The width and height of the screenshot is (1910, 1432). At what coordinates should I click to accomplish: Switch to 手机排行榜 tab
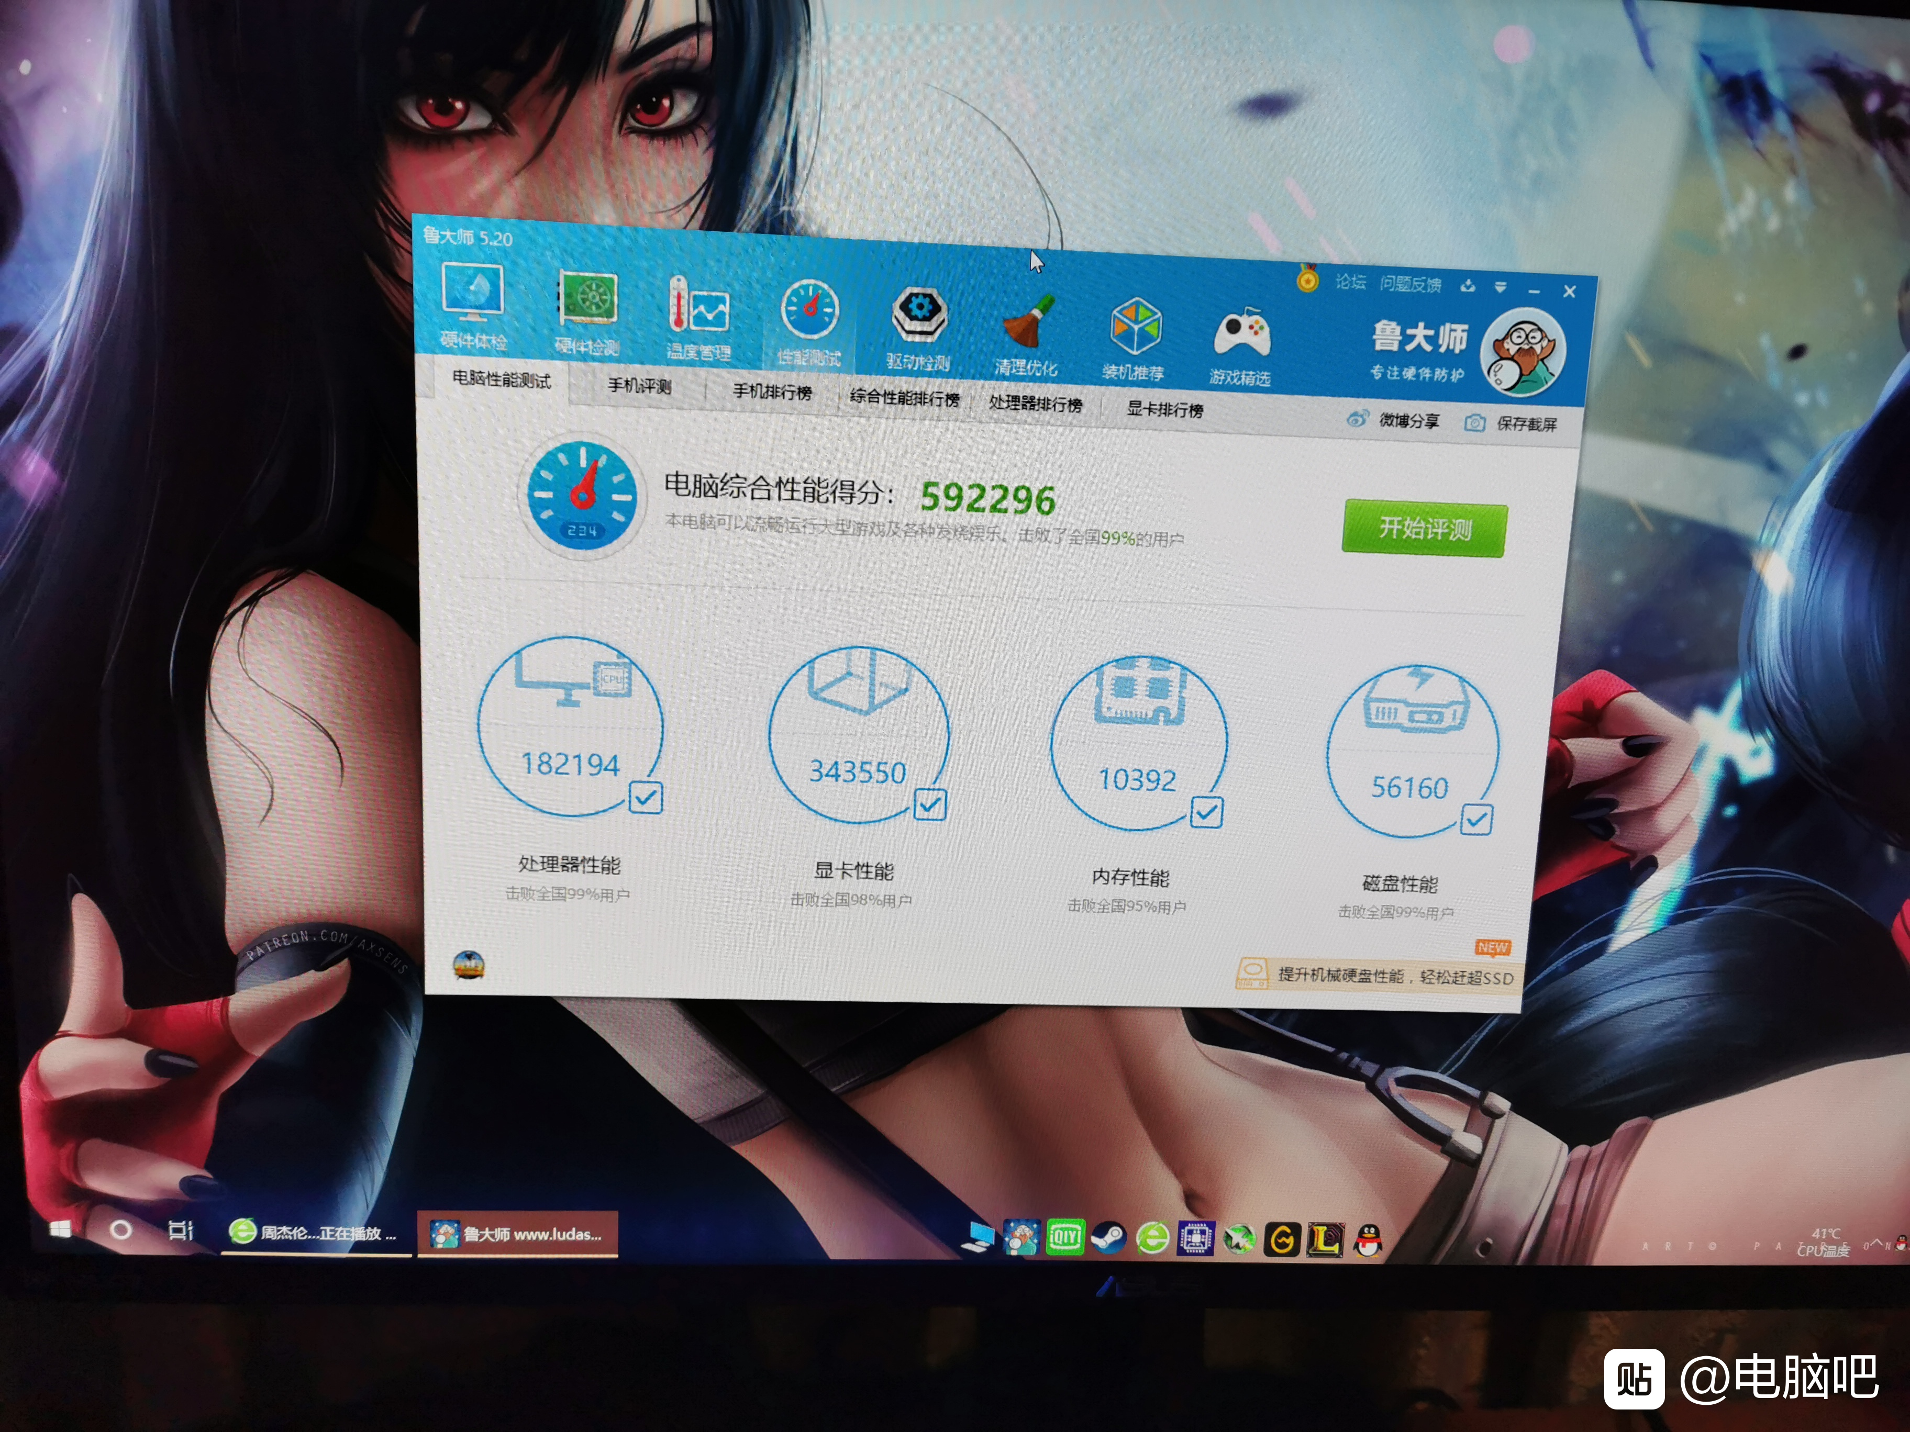pyautogui.click(x=772, y=392)
